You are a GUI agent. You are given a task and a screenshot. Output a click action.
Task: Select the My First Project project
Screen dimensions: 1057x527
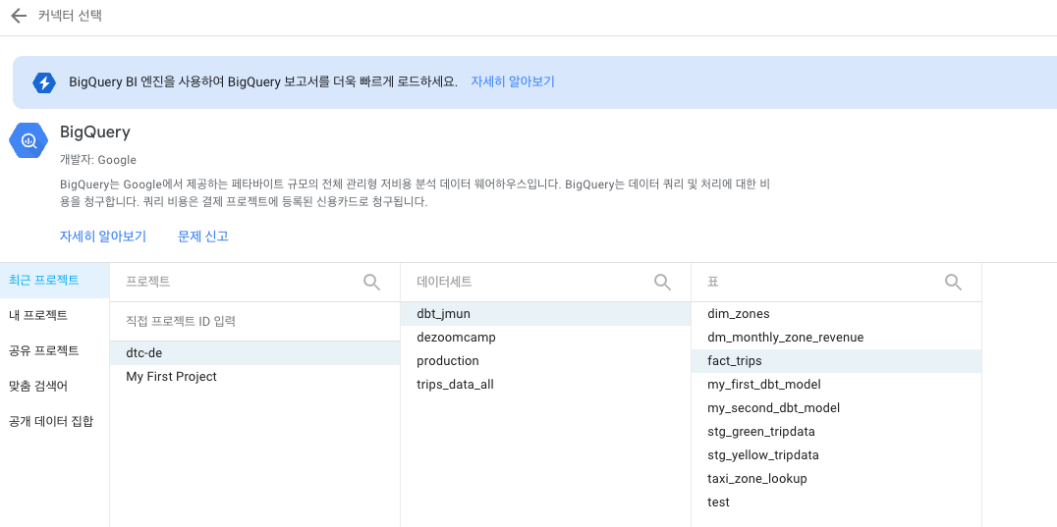[x=254, y=377]
